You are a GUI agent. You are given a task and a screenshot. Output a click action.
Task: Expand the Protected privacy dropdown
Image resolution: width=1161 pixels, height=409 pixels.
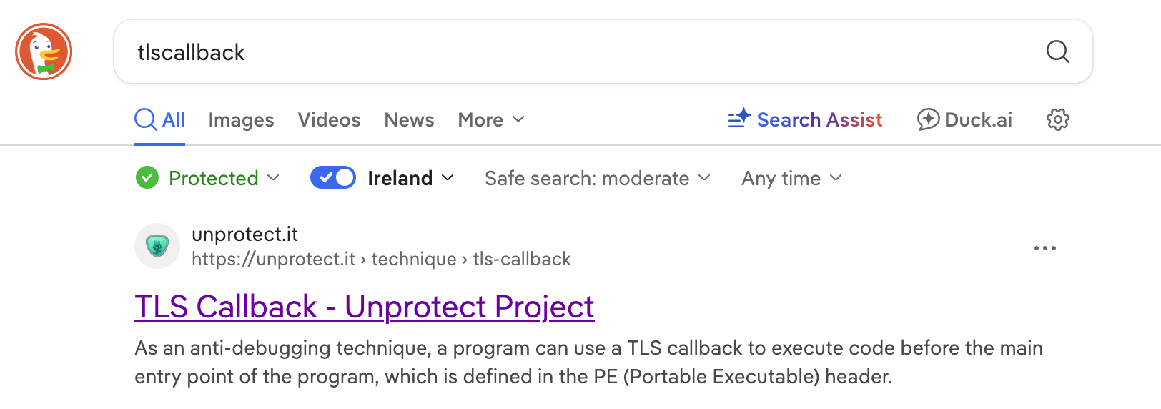223,178
